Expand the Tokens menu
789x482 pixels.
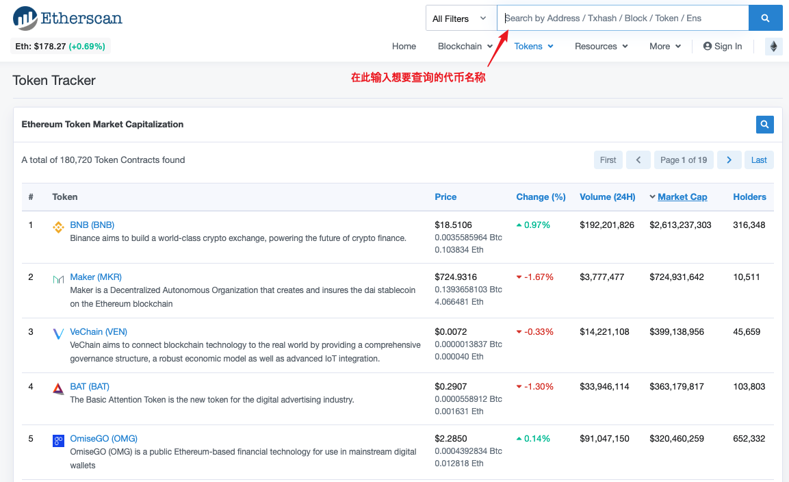tap(533, 47)
